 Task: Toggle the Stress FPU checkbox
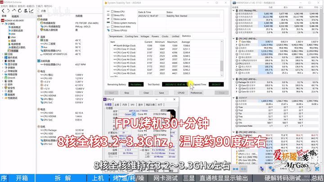pyautogui.click(x=112, y=15)
